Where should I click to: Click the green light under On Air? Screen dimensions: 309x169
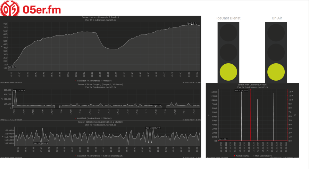(x=276, y=71)
